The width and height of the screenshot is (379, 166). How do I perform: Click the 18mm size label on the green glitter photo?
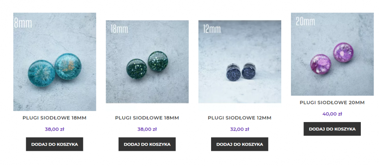tap(119, 29)
